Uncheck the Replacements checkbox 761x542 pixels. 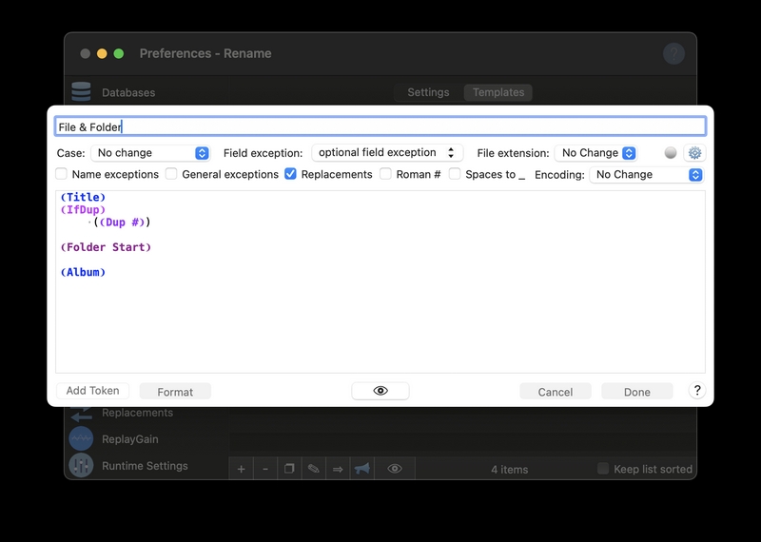pyautogui.click(x=290, y=174)
